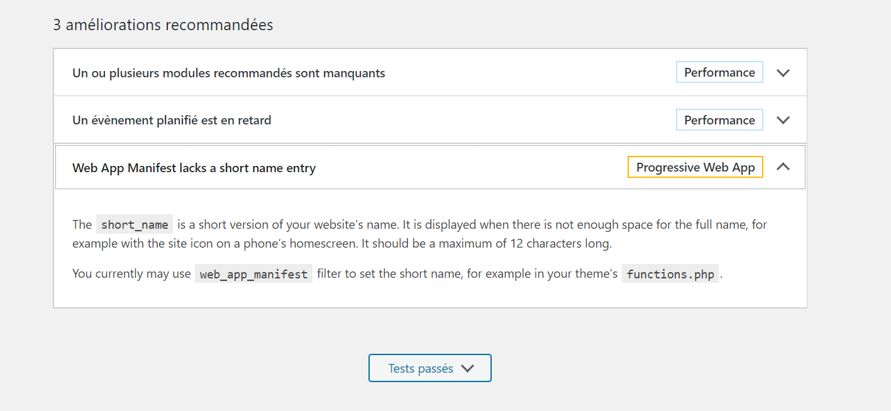Click the Progressive Web App badge
The height and width of the screenshot is (411, 891).
[695, 167]
